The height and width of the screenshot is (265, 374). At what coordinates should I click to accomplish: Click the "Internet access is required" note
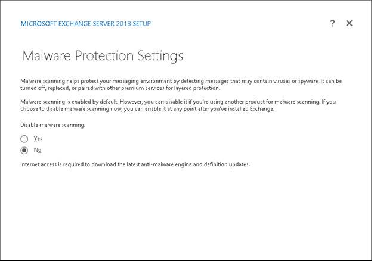coord(135,164)
